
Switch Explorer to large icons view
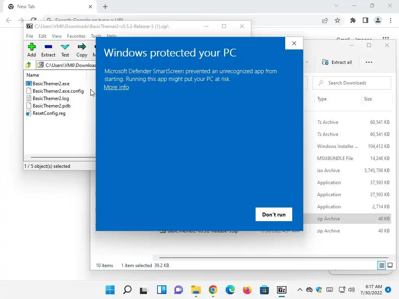click(390, 266)
